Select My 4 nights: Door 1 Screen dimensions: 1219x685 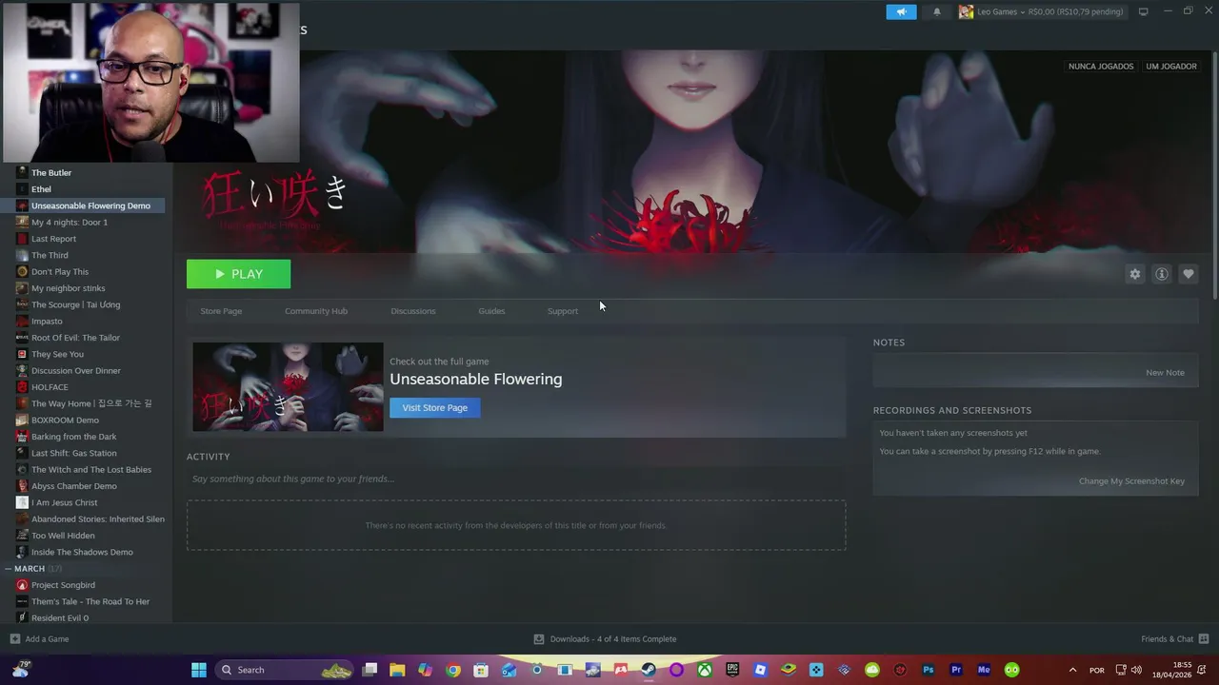(70, 223)
